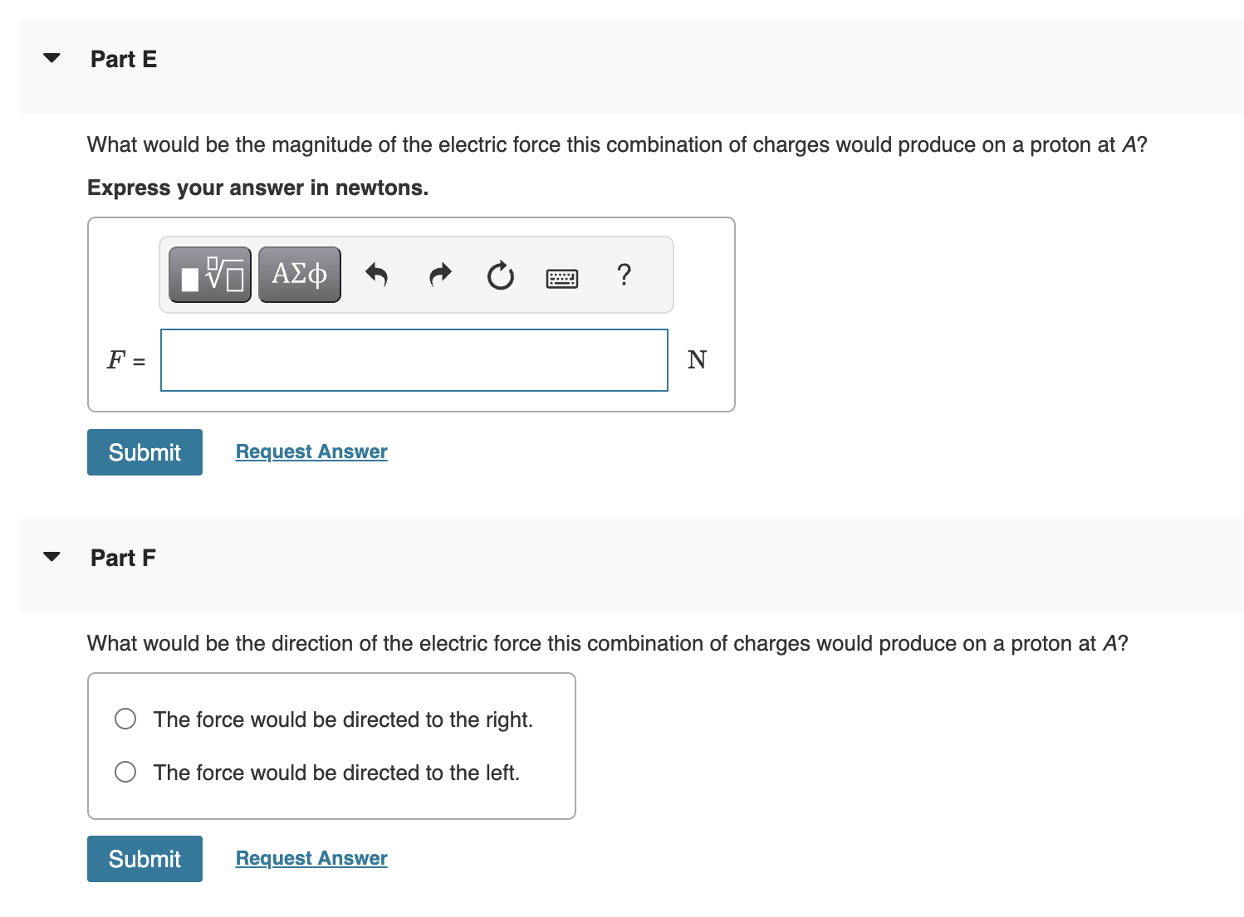Open the math templates palette in equation toolbar
This screenshot has width=1244, height=917.
pos(208,274)
